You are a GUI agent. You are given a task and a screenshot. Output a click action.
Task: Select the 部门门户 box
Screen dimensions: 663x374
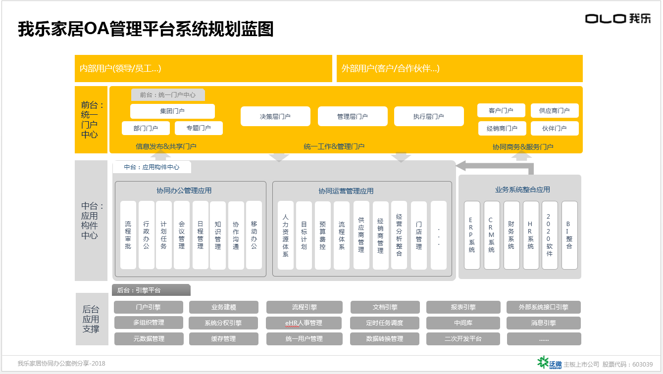coord(146,128)
